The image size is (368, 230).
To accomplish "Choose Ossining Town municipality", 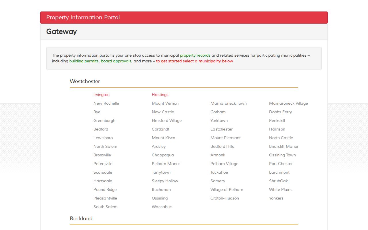I will point(282,155).
